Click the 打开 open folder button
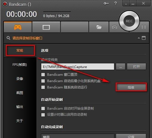 pyautogui.click(x=136, y=67)
